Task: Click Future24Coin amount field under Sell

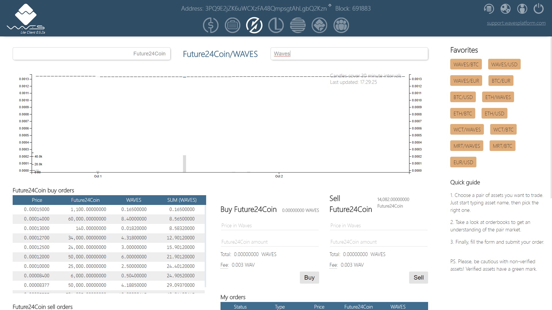Action: pyautogui.click(x=379, y=242)
